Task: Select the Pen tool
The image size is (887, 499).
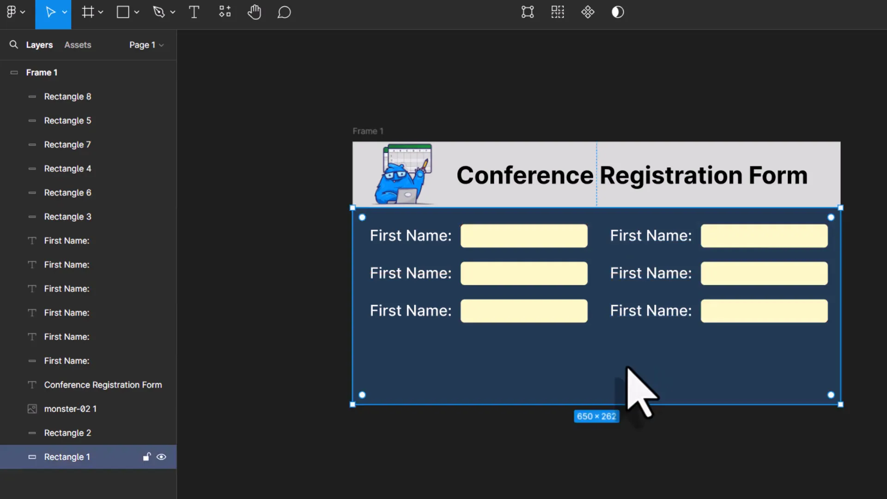Action: click(x=160, y=12)
